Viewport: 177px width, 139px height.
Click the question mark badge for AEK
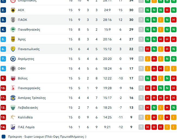(141, 10)
